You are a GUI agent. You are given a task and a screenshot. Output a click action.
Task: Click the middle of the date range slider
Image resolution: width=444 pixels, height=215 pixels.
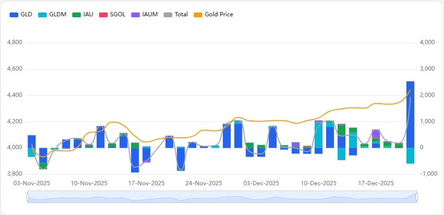[222, 197]
